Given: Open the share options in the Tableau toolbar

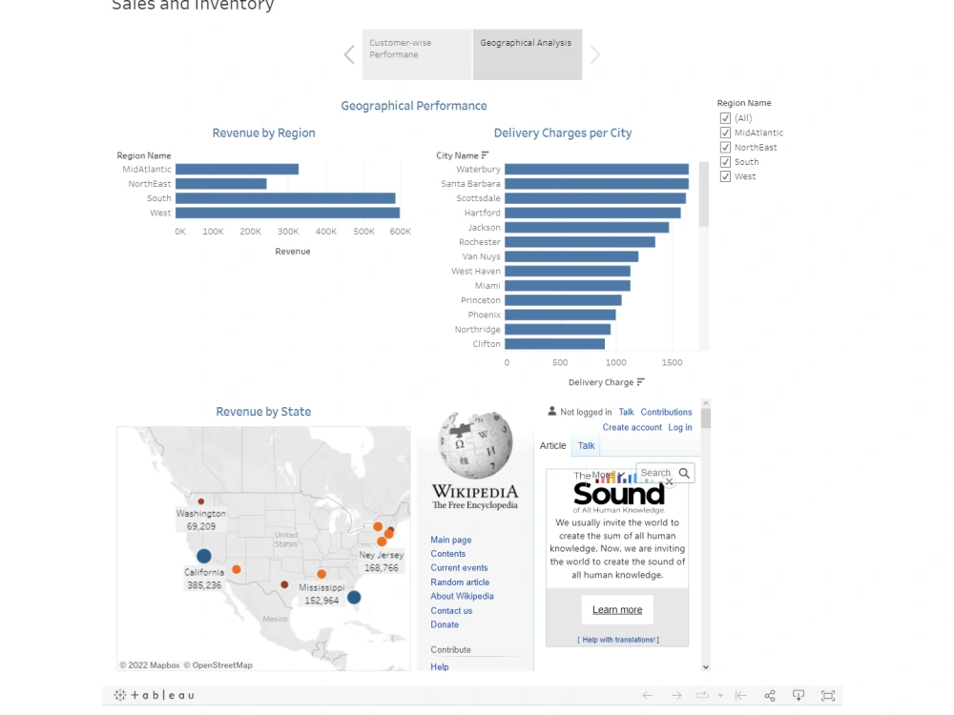Looking at the screenshot, I should point(770,695).
